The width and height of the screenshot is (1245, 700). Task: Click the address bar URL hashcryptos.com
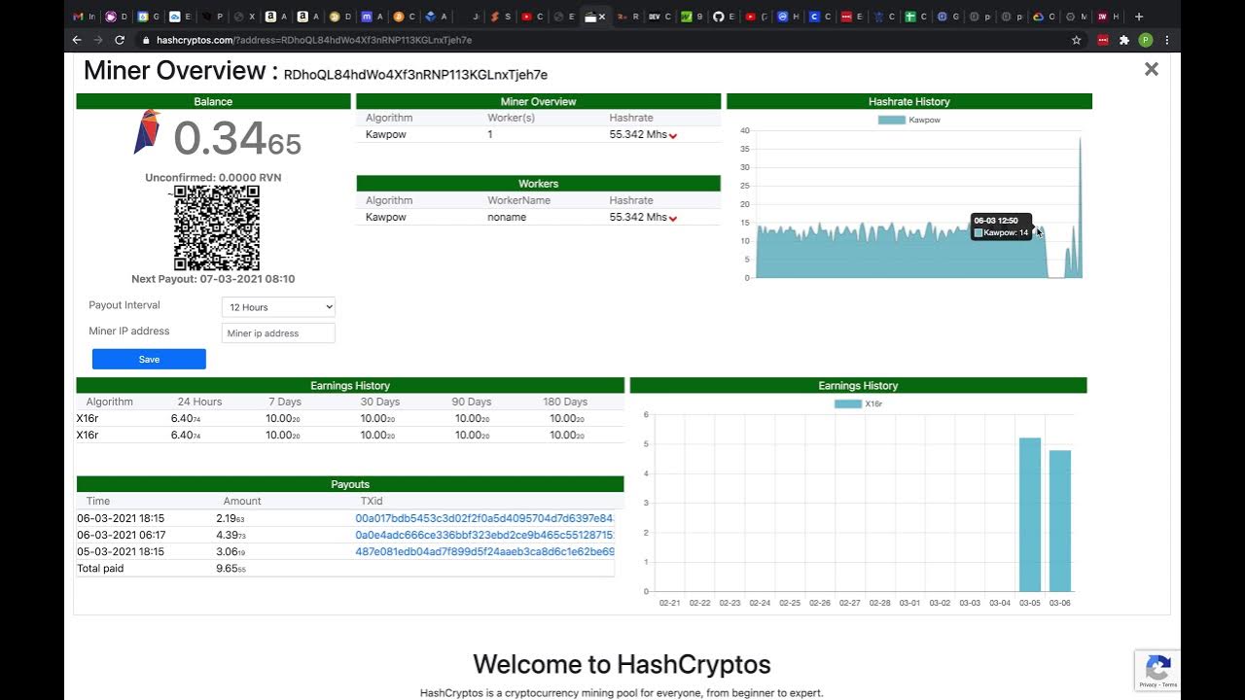coord(314,40)
